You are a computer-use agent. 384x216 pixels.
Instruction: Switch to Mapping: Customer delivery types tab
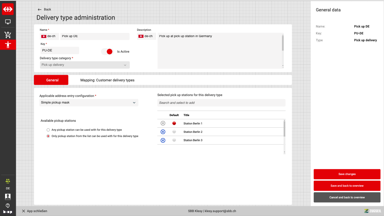coord(107,80)
